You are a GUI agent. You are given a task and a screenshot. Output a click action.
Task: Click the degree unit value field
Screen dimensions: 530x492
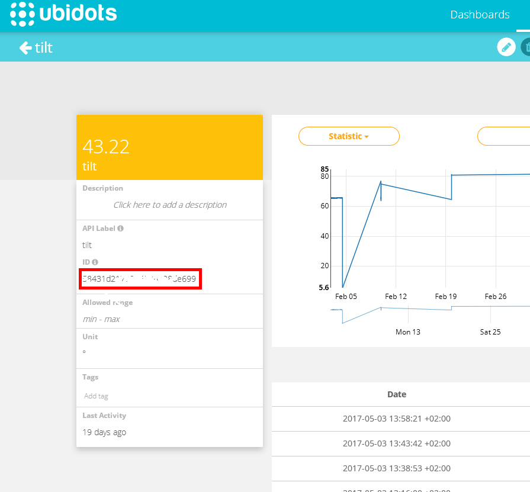click(x=84, y=352)
